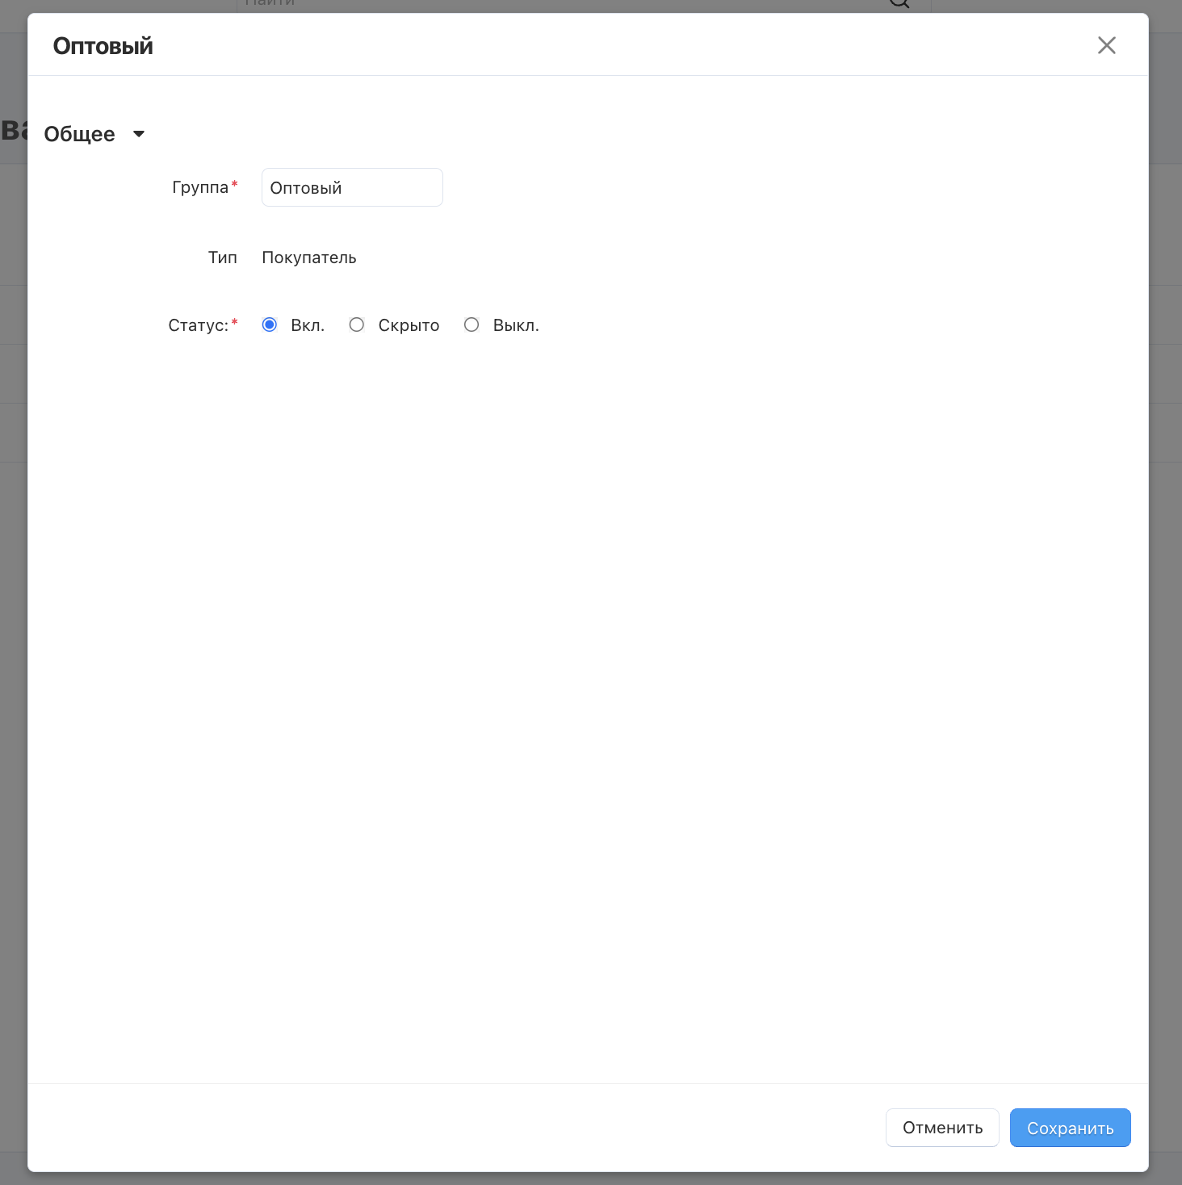Click the Найти search field at top

[x=565, y=4]
